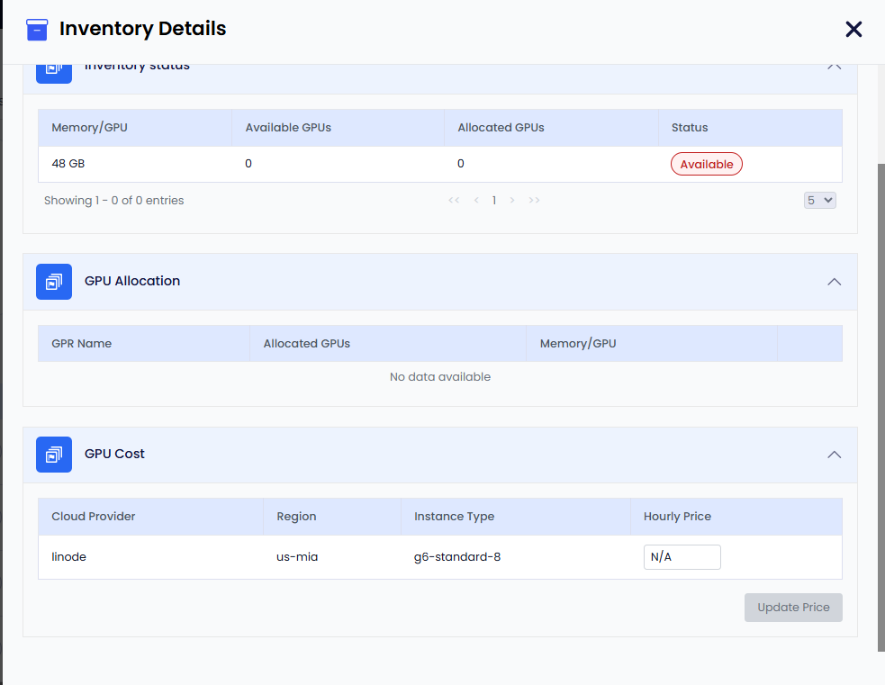
Task: Click the GPU Allocation section icon
Action: click(54, 282)
